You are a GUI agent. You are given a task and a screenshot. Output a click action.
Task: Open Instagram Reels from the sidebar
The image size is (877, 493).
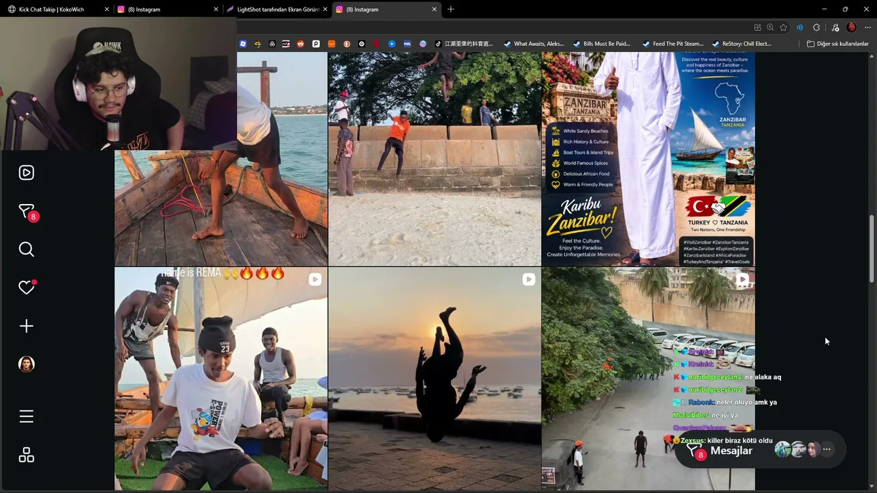[x=26, y=173]
